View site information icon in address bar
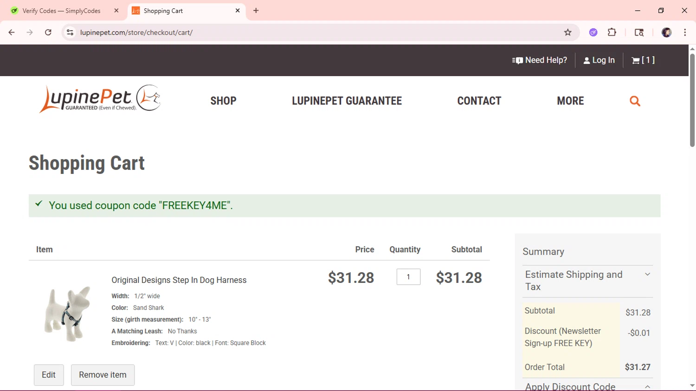The width and height of the screenshot is (696, 391). (70, 32)
